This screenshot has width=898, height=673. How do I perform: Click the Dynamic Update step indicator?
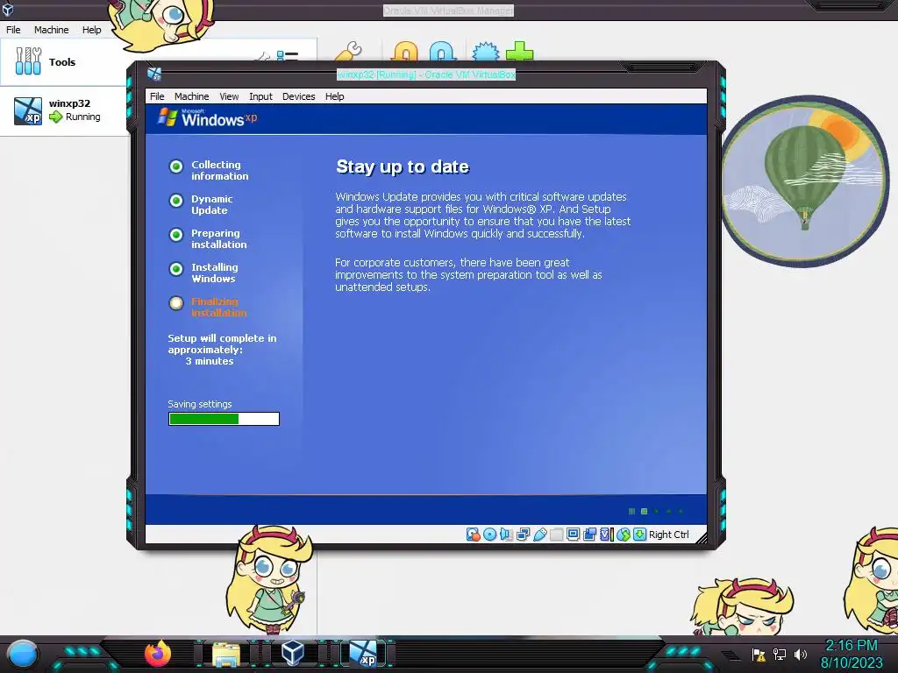click(176, 201)
